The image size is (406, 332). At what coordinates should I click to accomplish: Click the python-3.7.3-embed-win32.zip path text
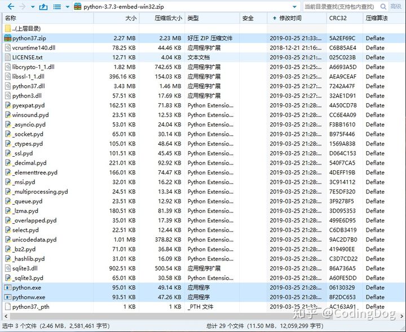(x=123, y=7)
